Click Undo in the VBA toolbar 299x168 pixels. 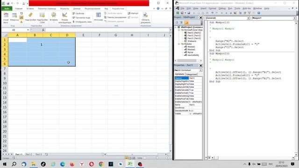pyautogui.click(x=212, y=13)
